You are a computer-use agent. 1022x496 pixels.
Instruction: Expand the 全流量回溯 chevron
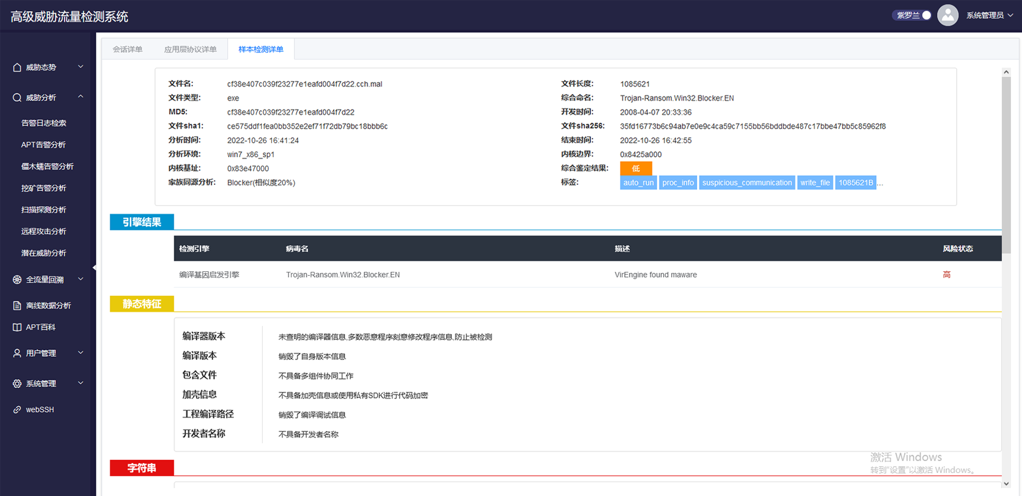(81, 279)
